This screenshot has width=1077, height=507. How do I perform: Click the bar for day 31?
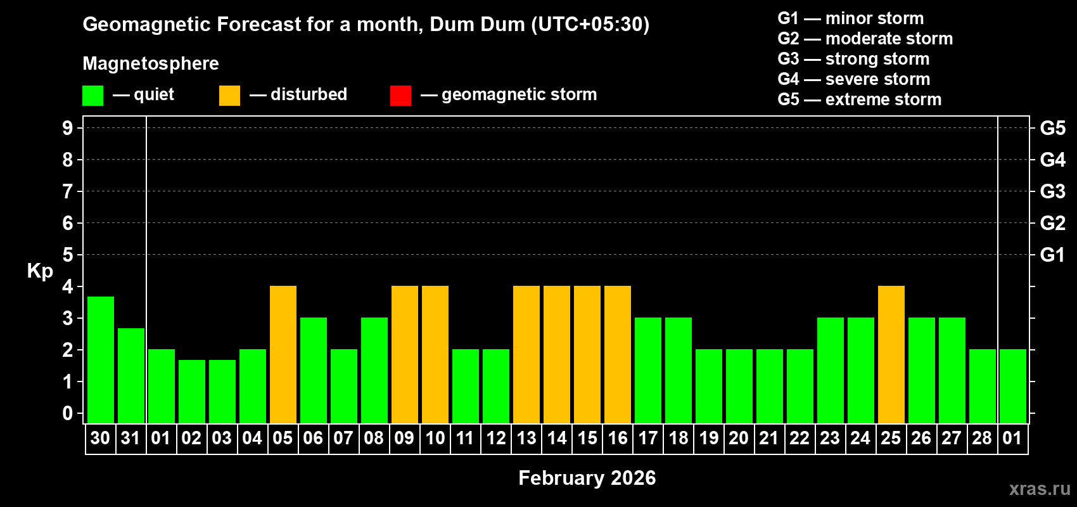pos(131,376)
